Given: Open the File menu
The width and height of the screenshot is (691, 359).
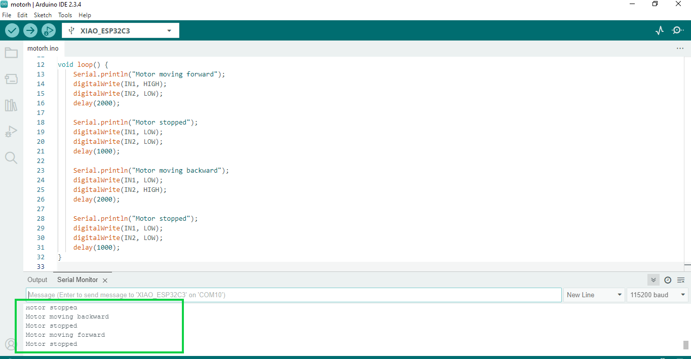Looking at the screenshot, I should coord(7,15).
